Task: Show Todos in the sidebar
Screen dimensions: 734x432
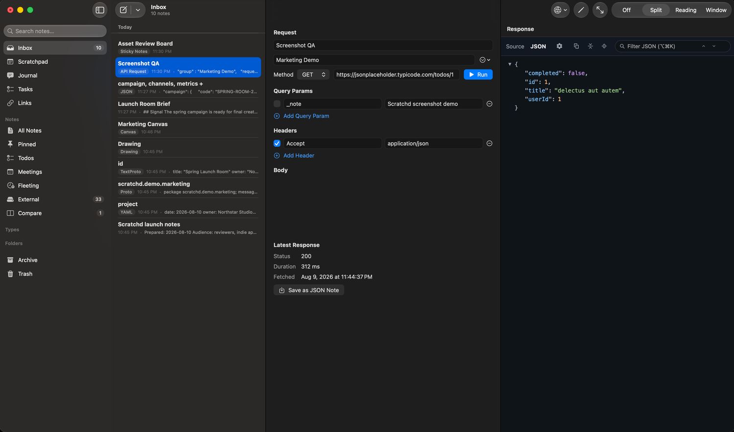Action: point(55,158)
